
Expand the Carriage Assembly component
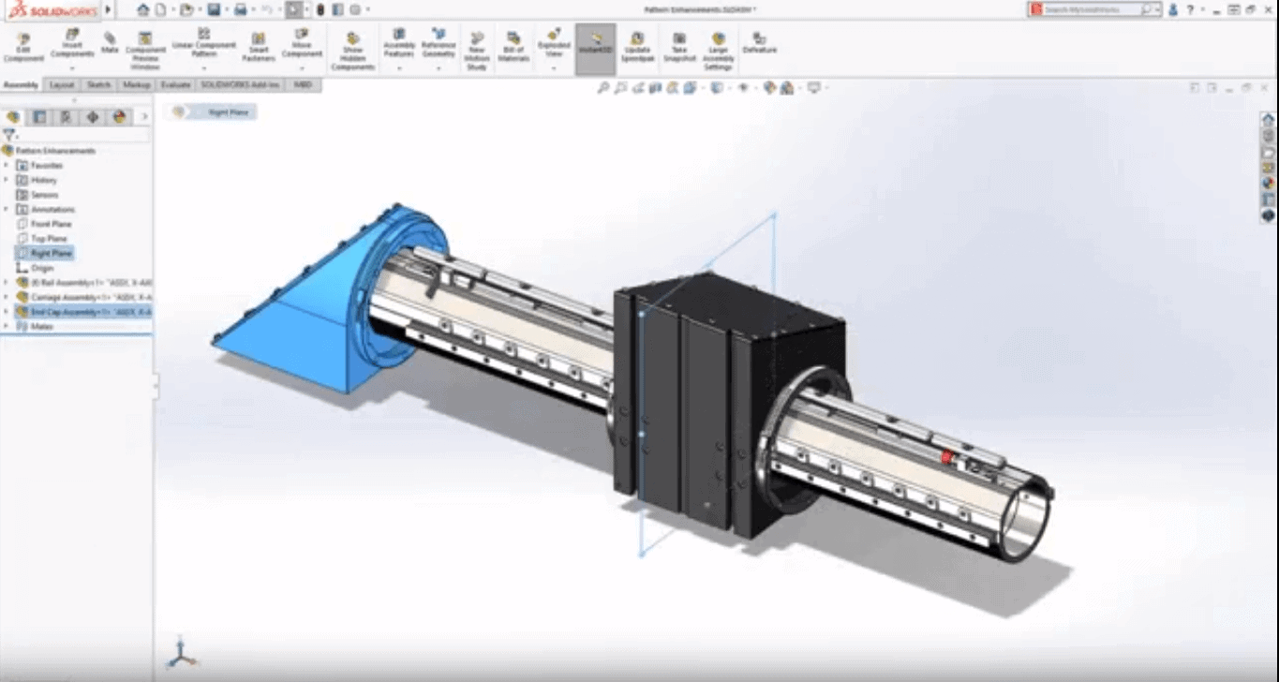click(7, 297)
